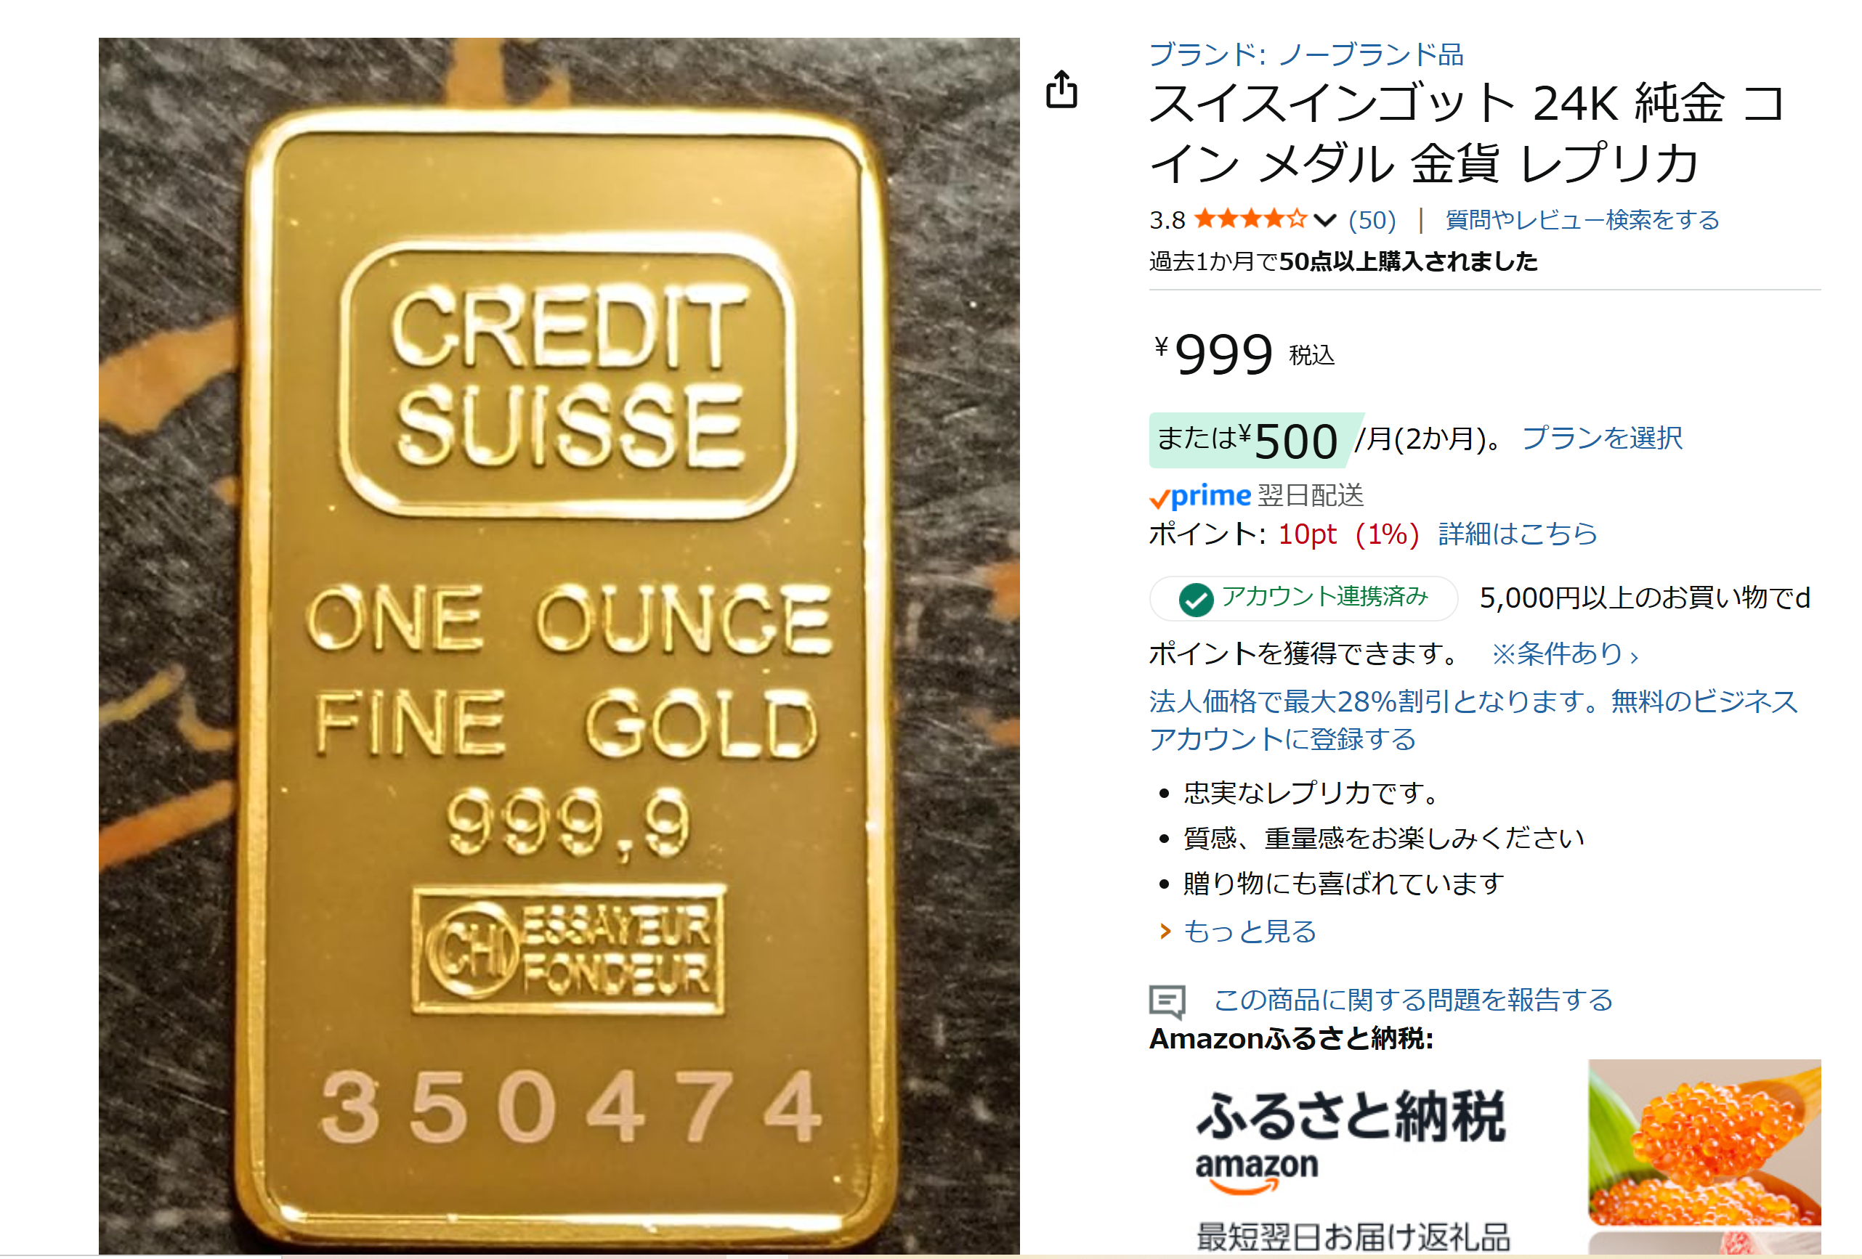Click the report-problem speech bubble icon

1167,1001
